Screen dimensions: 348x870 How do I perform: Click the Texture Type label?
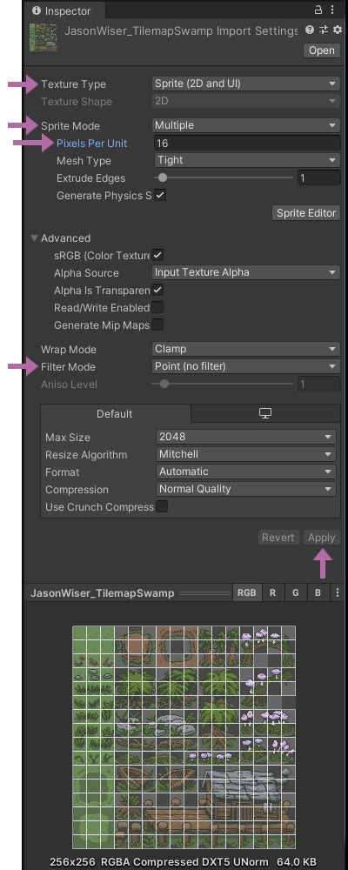tap(73, 84)
